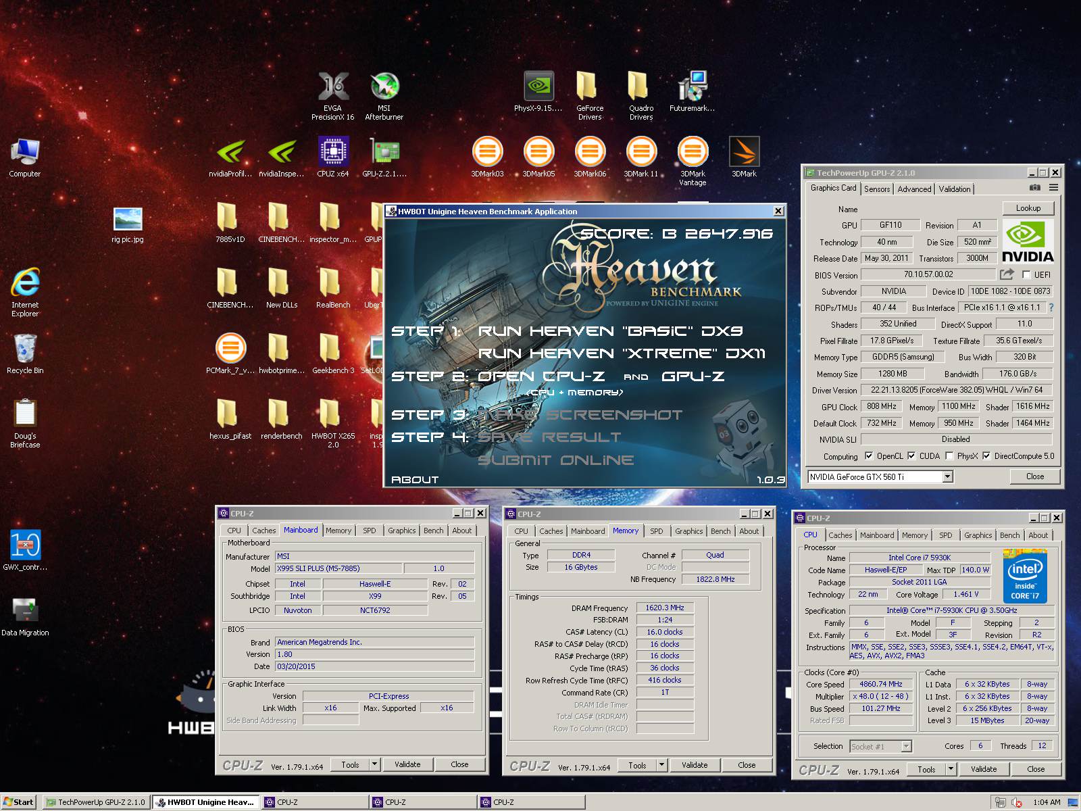Toggle DirectCompute 5.0 checkbox
The width and height of the screenshot is (1081, 811).
coord(986,456)
